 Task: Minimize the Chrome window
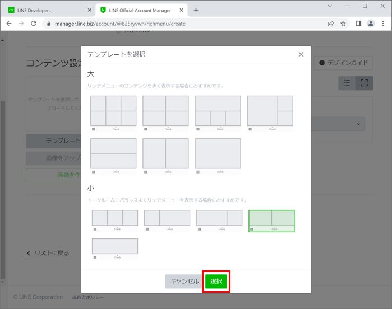(347, 6)
